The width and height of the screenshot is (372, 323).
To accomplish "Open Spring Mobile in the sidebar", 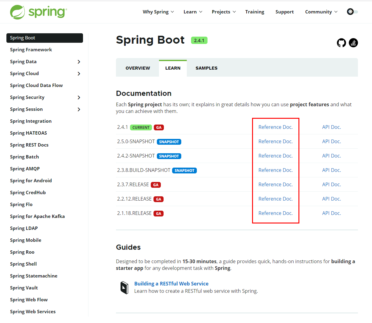I will tap(26, 240).
